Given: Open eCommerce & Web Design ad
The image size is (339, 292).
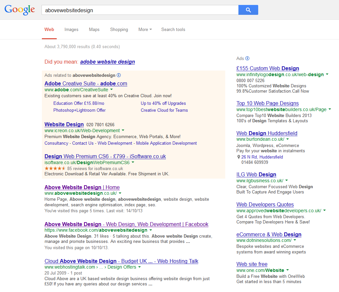Looking at the screenshot, I should [x=269, y=235].
